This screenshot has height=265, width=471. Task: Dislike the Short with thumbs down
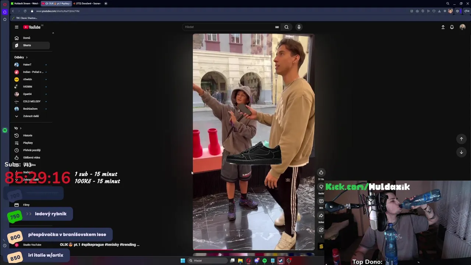click(x=321, y=187)
